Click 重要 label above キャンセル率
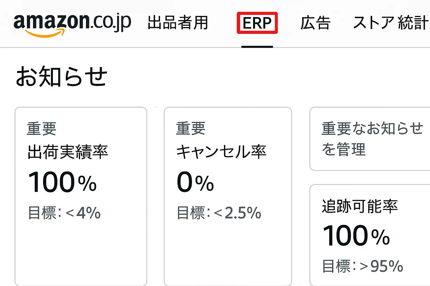The width and height of the screenshot is (430, 286). pyautogui.click(x=191, y=129)
